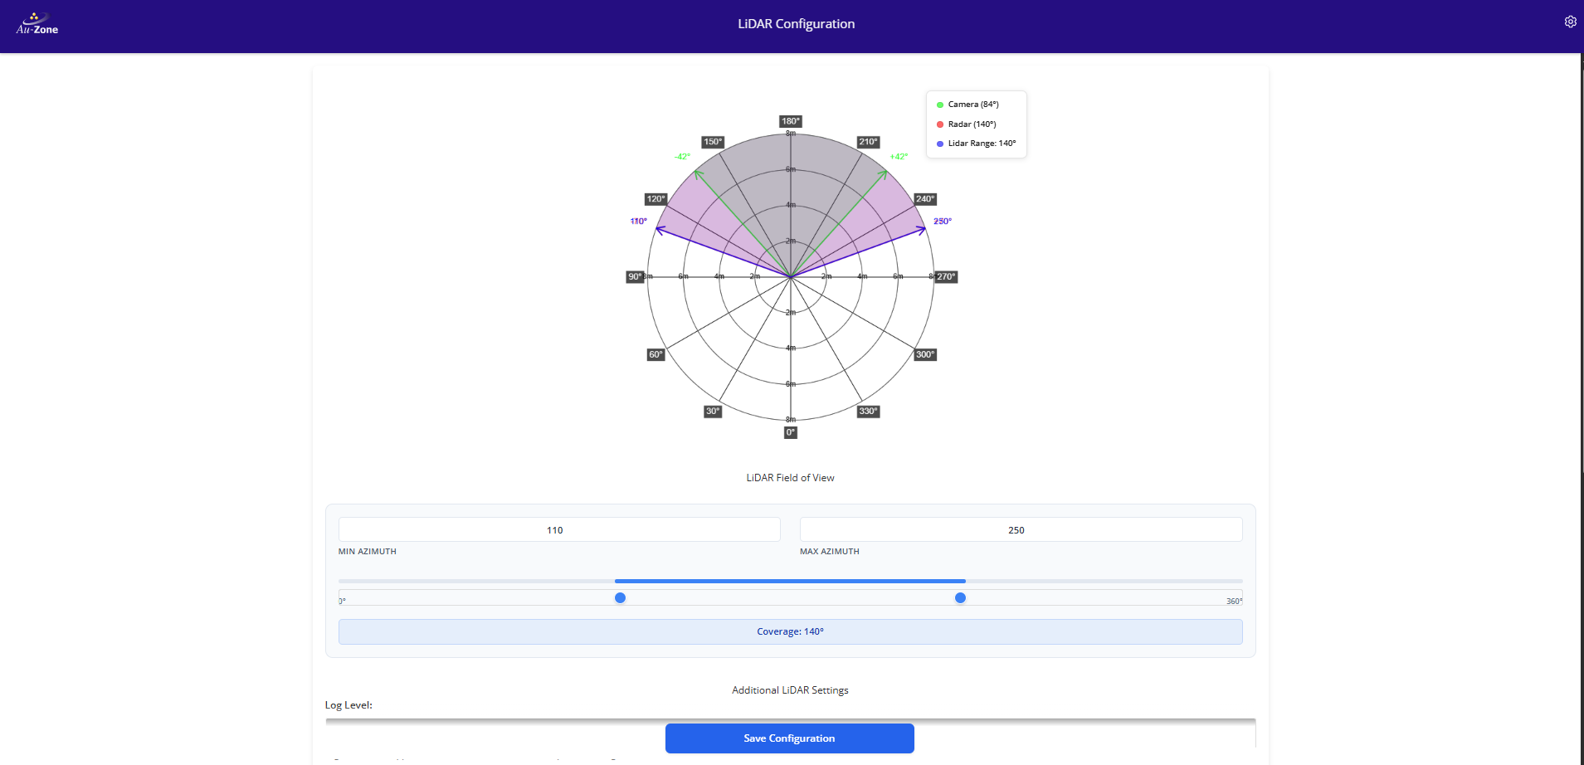Click the Coverage: 140° bar
This screenshot has width=1584, height=765.
click(790, 632)
